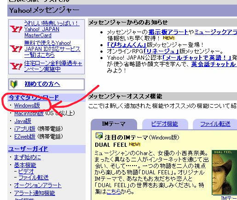Switch to the ビデオ機能 tab
Image resolution: width=237 pixels, height=200 pixels.
(165, 124)
